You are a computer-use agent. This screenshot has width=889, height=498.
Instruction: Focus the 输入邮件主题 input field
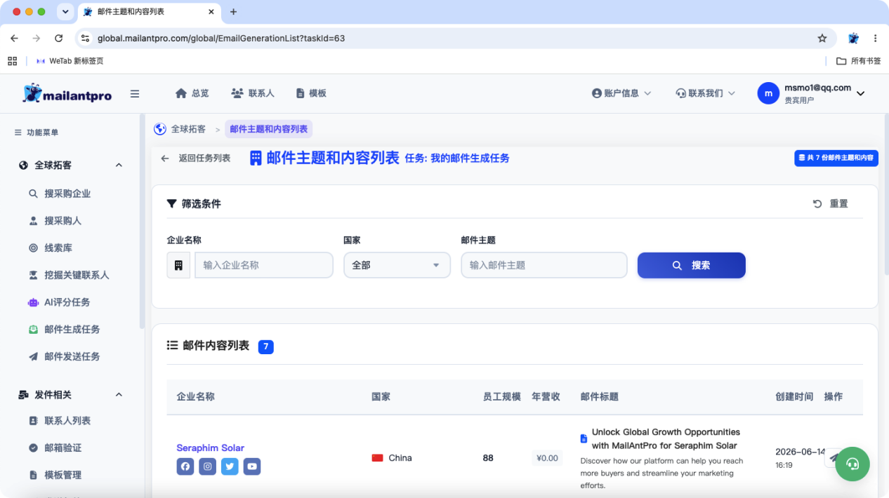point(544,265)
